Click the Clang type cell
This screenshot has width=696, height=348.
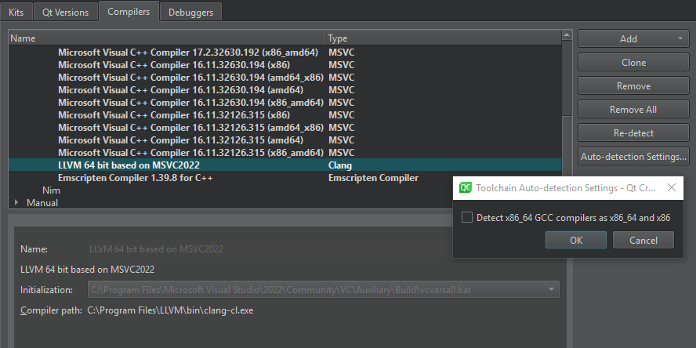tap(340, 165)
